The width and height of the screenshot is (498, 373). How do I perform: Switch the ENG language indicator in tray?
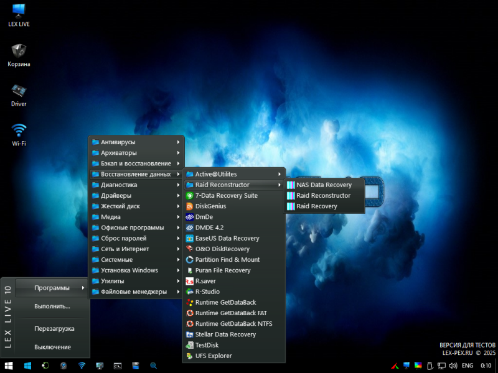coord(467,366)
